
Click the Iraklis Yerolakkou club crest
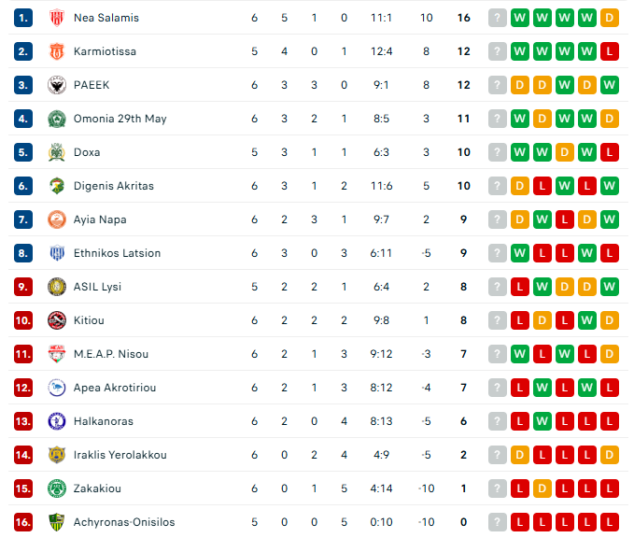(56, 455)
